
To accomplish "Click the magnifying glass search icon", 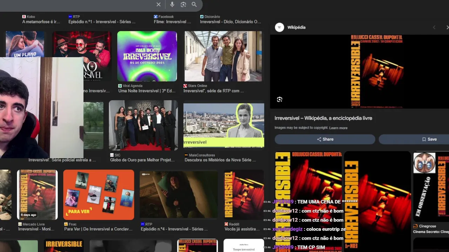I will tap(194, 5).
